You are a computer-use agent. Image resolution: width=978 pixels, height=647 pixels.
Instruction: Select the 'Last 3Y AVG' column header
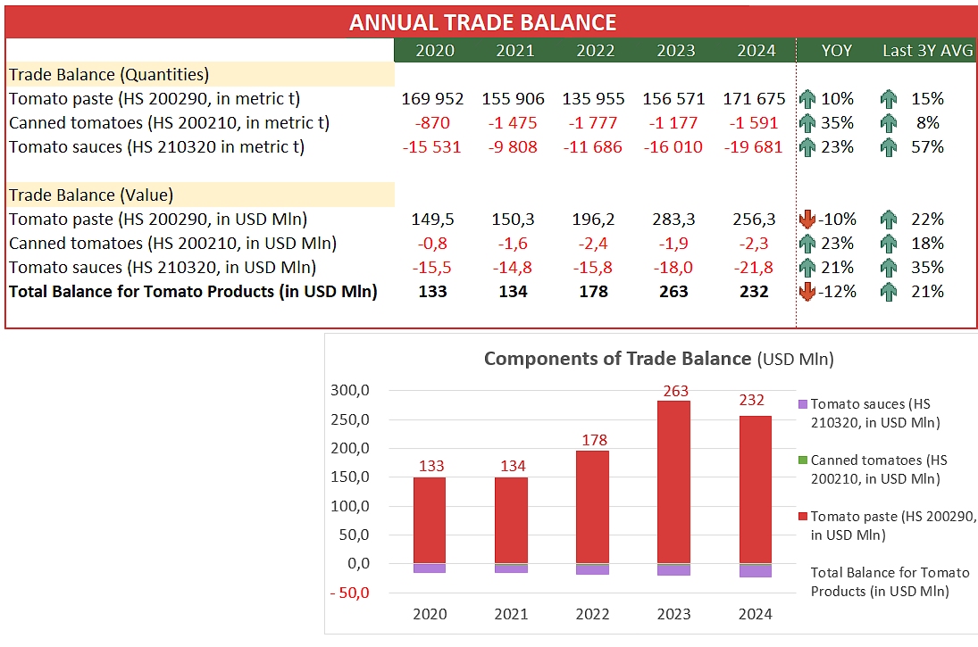927,51
